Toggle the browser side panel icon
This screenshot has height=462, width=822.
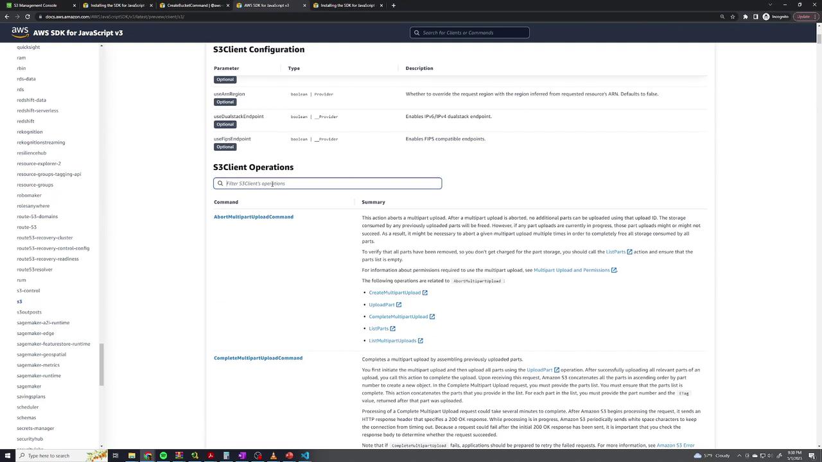pos(756,17)
